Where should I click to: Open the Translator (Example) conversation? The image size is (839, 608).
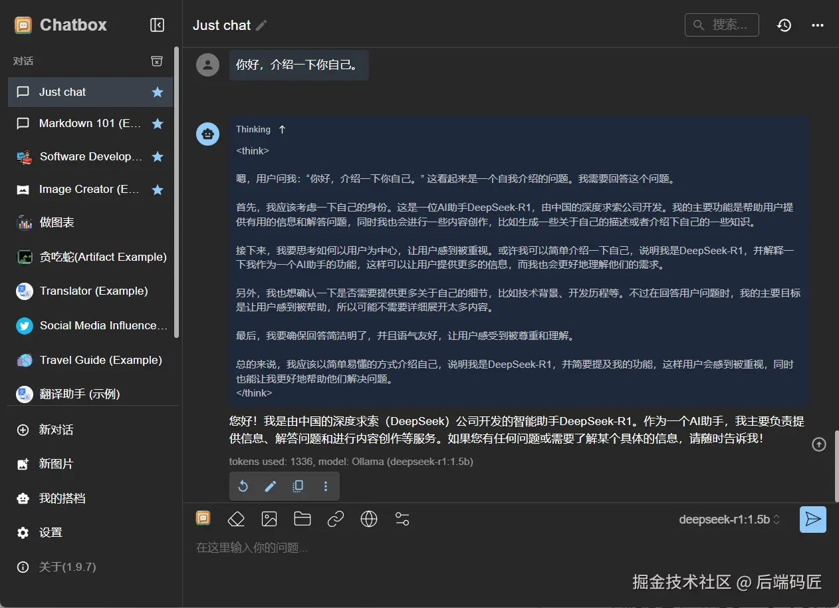coord(90,291)
